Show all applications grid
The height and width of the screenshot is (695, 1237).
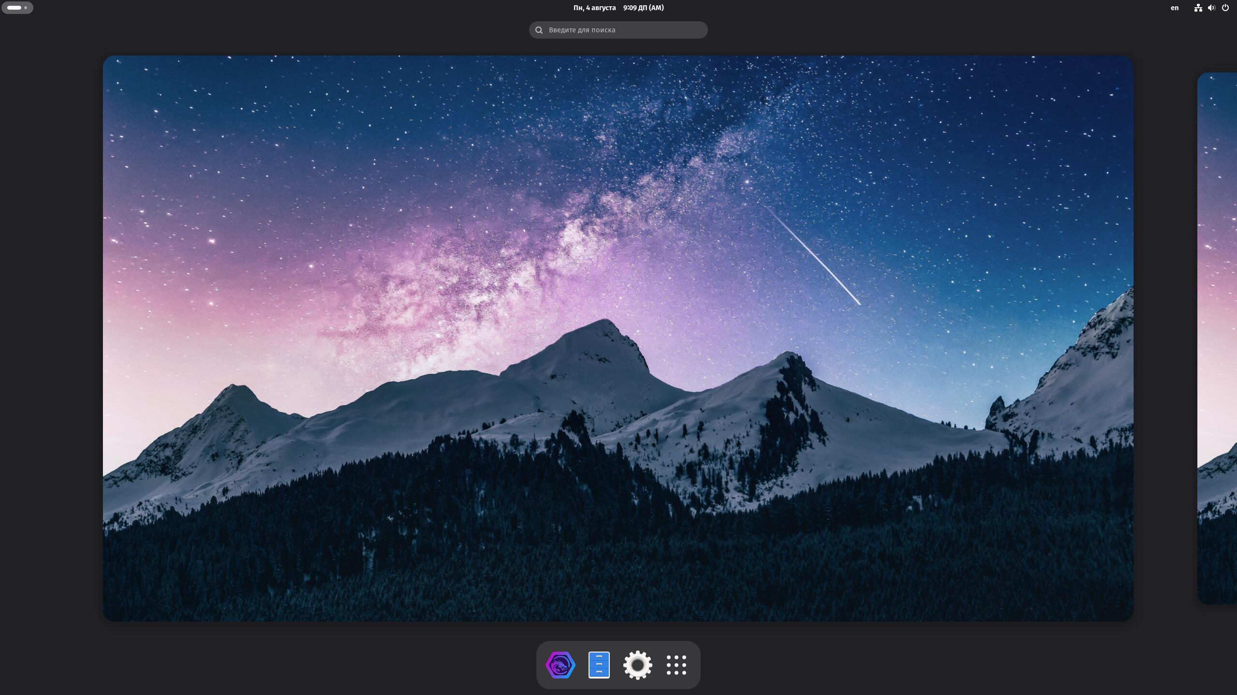(x=676, y=665)
